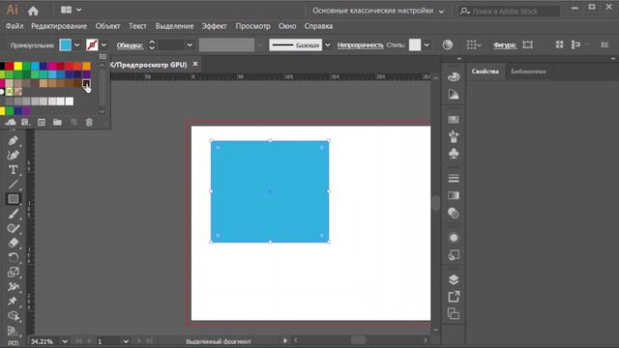Pick the yellow swatch in top row
Viewport: 619px width, 348px height.
pyautogui.click(x=18, y=66)
